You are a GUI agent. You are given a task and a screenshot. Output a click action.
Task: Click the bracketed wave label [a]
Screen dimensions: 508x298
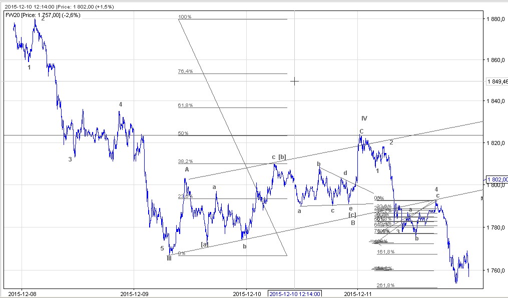click(204, 244)
